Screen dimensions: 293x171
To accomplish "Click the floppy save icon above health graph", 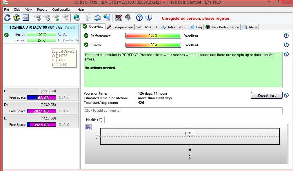I will [x=88, y=127].
